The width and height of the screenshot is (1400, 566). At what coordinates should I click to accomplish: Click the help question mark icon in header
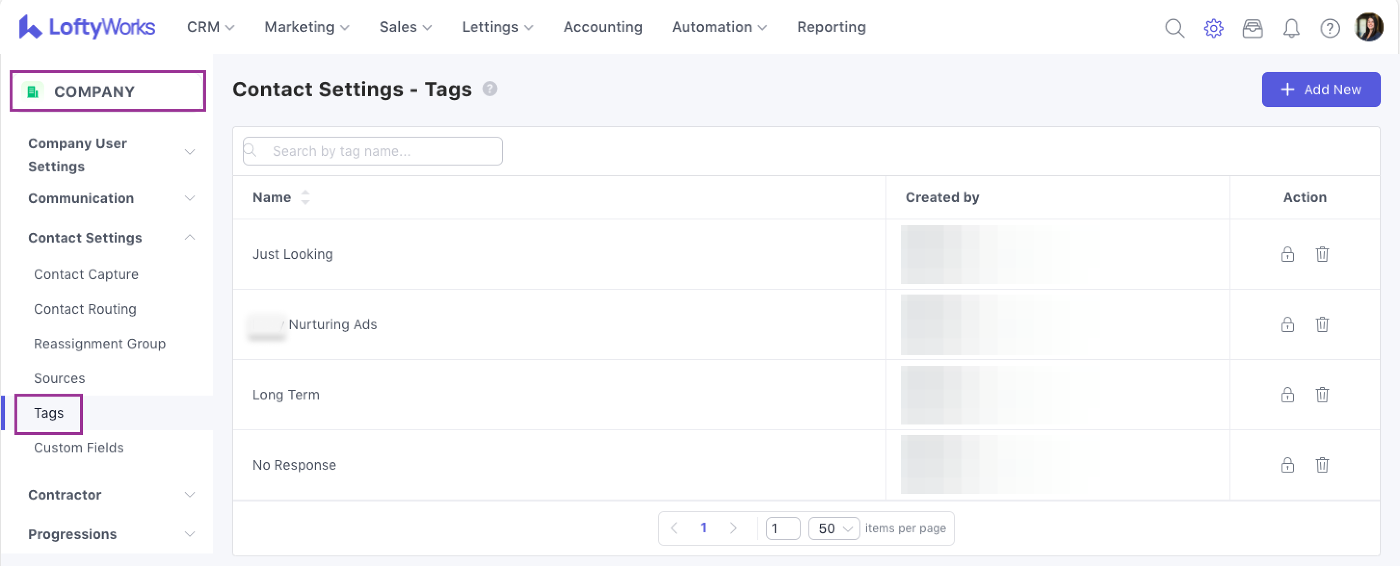[1329, 28]
